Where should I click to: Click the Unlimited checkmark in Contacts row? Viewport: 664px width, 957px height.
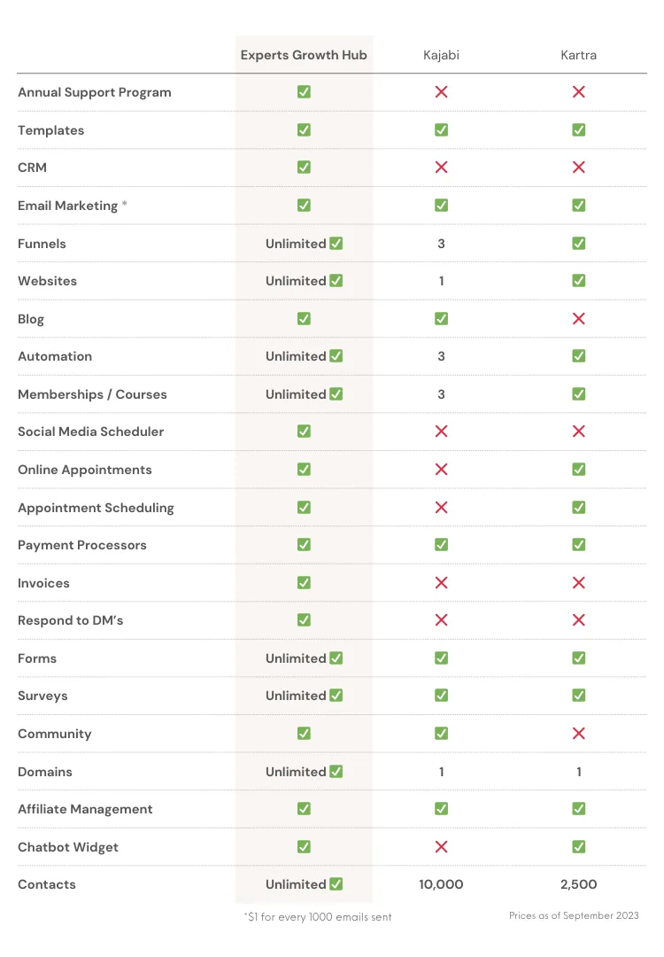[x=336, y=883]
